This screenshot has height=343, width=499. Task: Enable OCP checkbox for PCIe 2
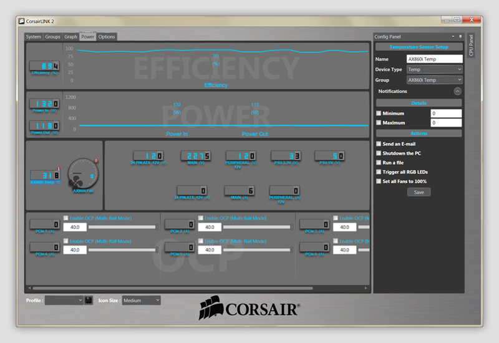(201, 218)
